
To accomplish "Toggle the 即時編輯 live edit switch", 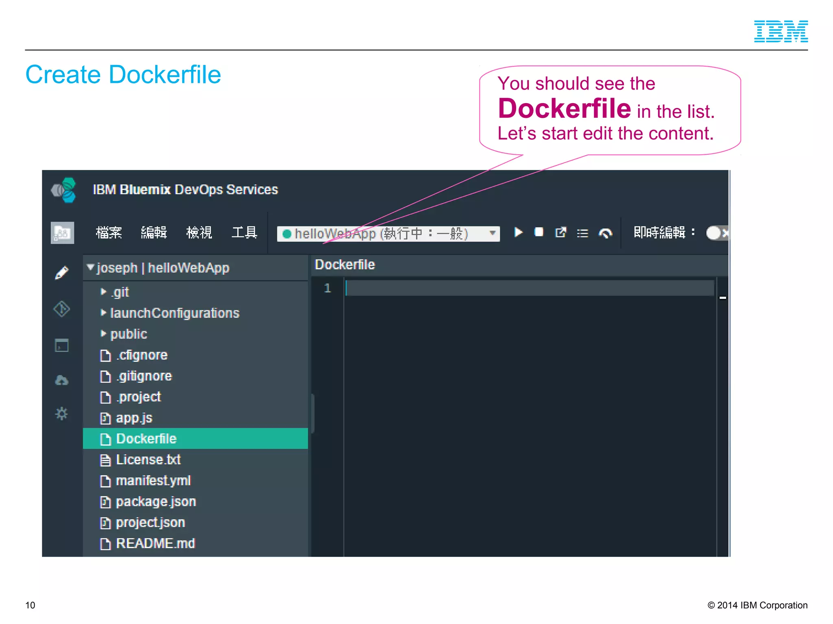I will [717, 233].
